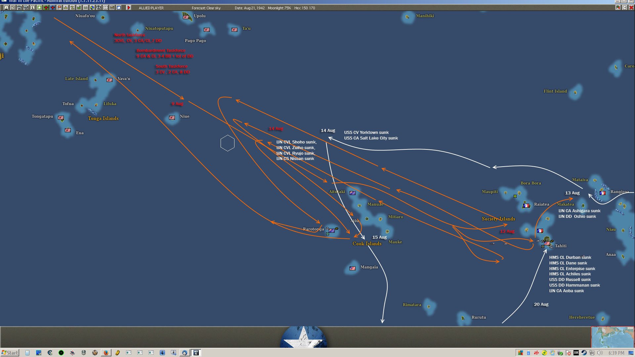635x357 pixels.
Task: Click the 'IJN CVL Shoho sunk' note
Action: coord(296,142)
